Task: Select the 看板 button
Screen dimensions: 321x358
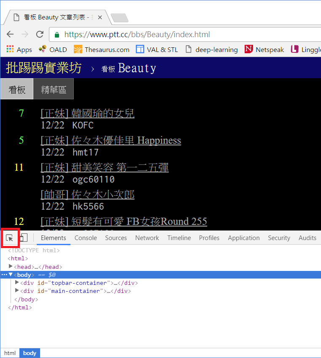Action: pyautogui.click(x=17, y=89)
